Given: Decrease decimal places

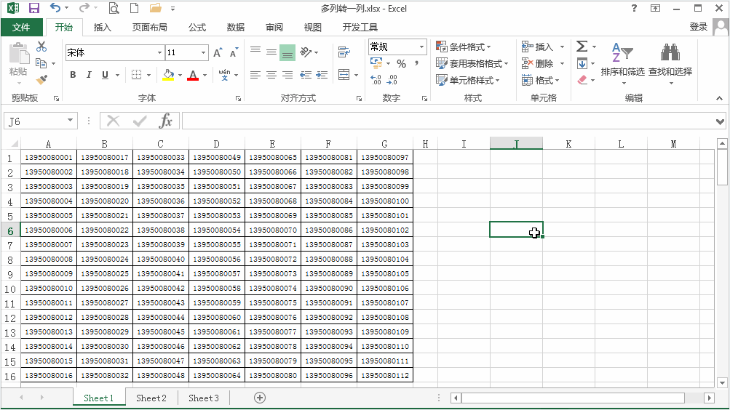Looking at the screenshot, I should click(x=392, y=80).
